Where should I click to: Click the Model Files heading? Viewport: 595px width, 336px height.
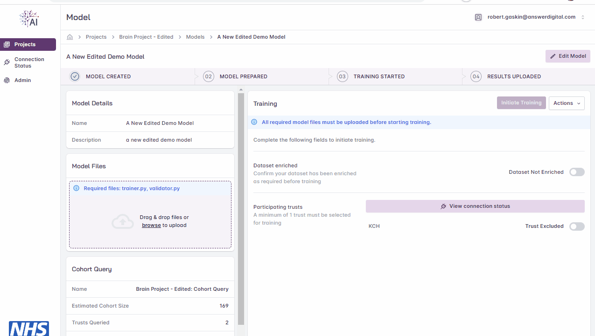[x=89, y=166]
